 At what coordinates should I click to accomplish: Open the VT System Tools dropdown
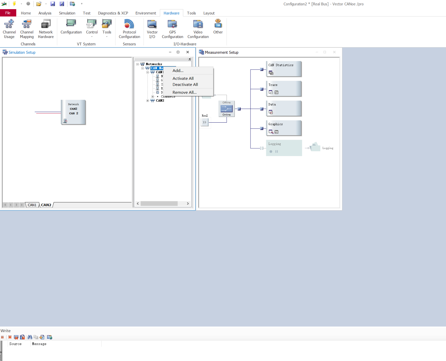107,37
